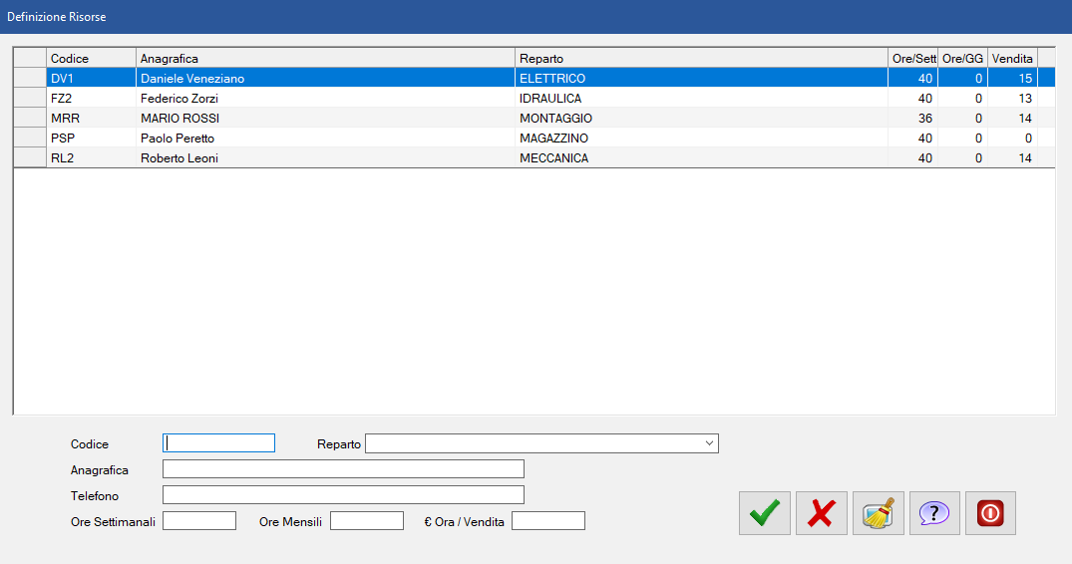Open help with the question mark icon
Image resolution: width=1072 pixels, height=564 pixels.
[934, 513]
